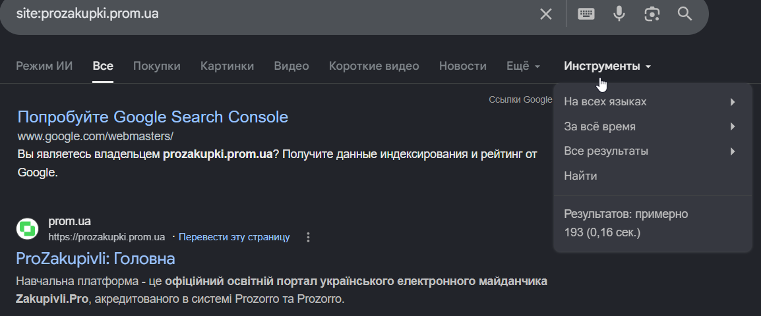Click into the search query field
Image resolution: width=761 pixels, height=316 pixels.
pyautogui.click(x=272, y=14)
